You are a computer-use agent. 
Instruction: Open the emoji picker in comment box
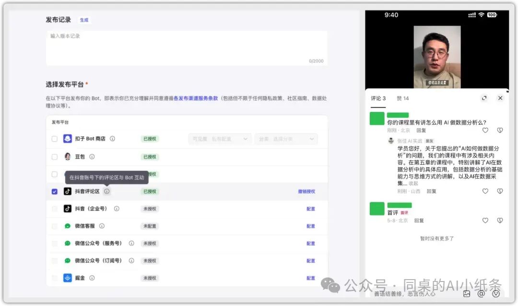(x=496, y=294)
